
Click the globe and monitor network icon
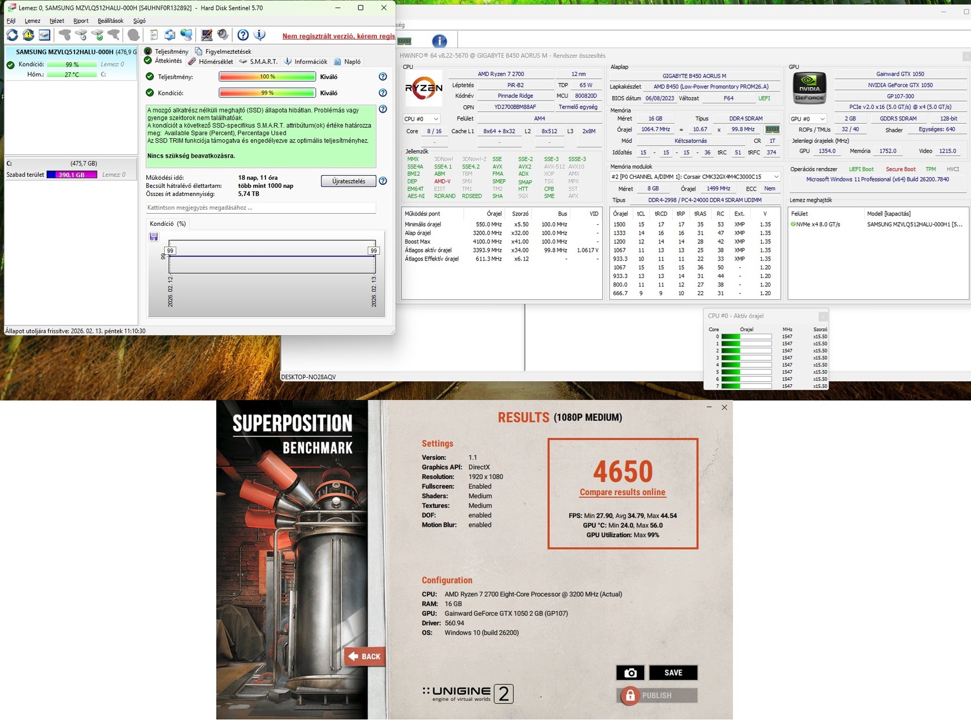point(186,35)
